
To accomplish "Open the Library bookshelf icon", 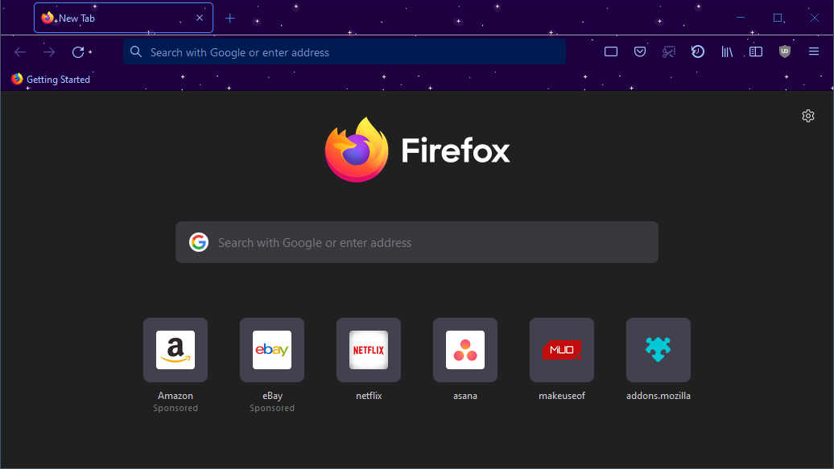I will (727, 52).
